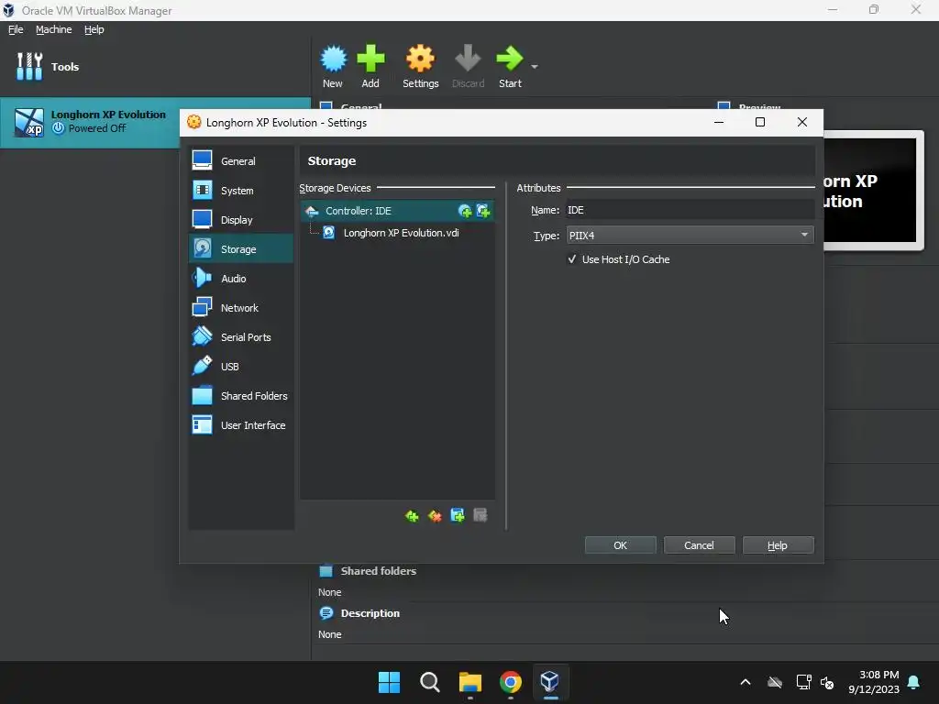Image resolution: width=939 pixels, height=704 pixels.
Task: Click Cancel in Settings dialog
Action: pyautogui.click(x=699, y=545)
